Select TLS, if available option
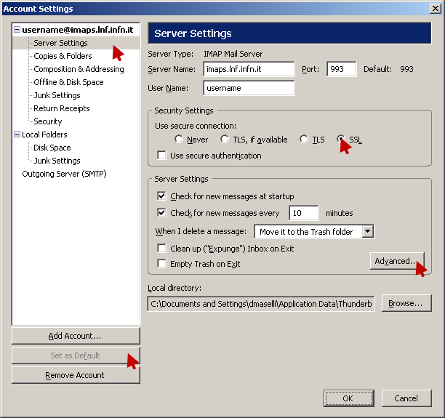This screenshot has width=445, height=418. coord(225,139)
